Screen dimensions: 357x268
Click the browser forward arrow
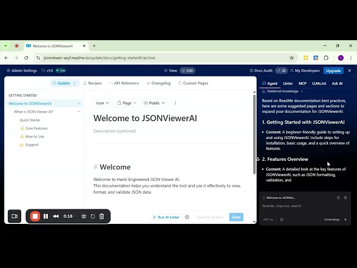tap(16, 58)
